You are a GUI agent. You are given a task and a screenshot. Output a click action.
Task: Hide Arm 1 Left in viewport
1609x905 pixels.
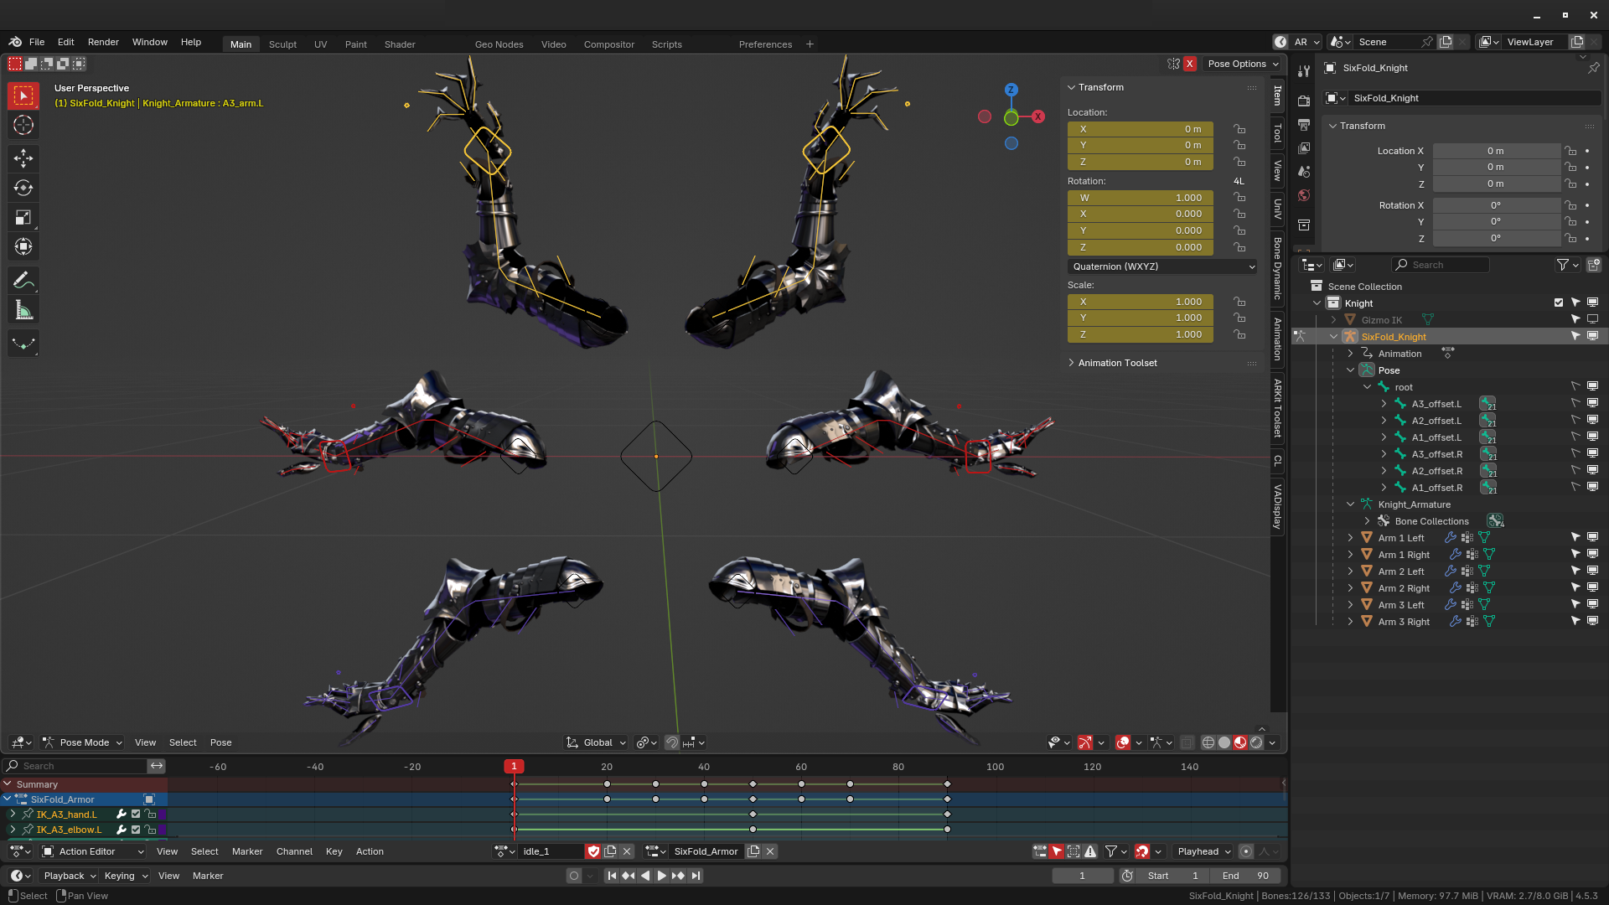[x=1592, y=538]
